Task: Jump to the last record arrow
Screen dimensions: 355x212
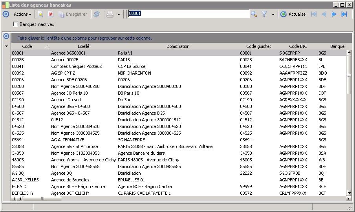Action: 344,14
